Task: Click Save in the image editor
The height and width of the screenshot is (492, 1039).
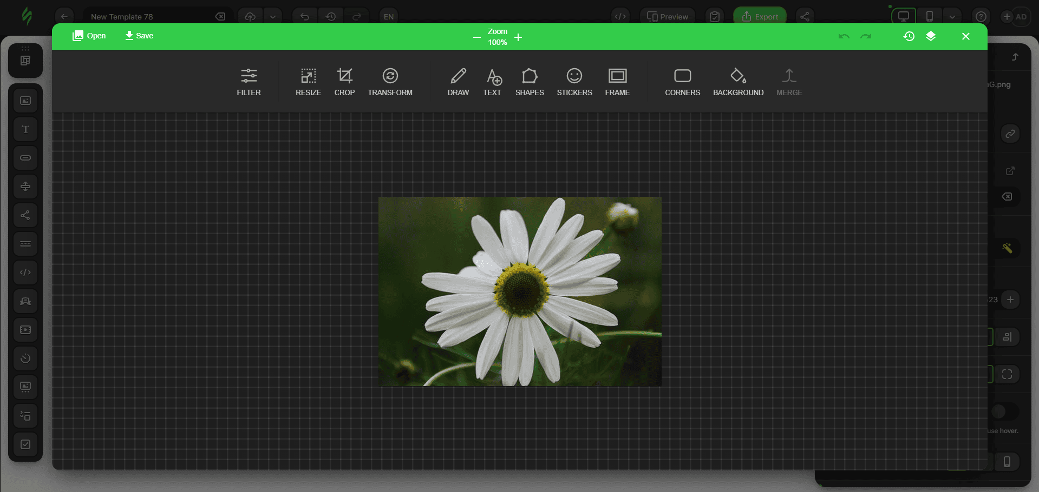Action: (x=139, y=36)
